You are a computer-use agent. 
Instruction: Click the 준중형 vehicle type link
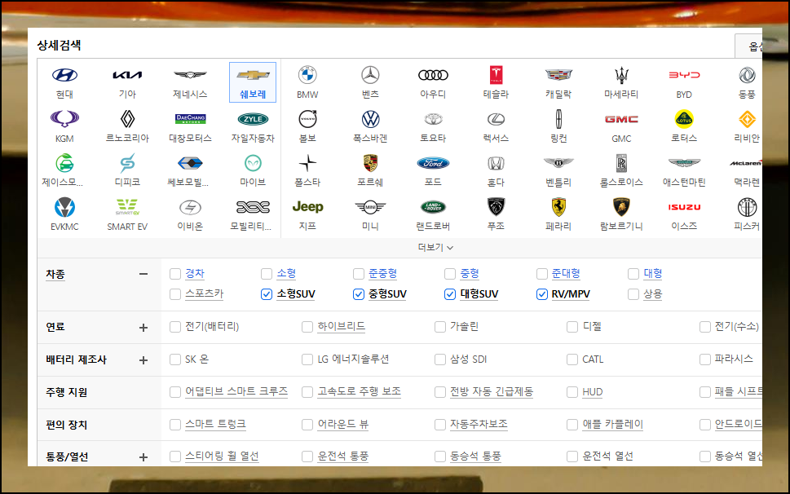tap(382, 273)
